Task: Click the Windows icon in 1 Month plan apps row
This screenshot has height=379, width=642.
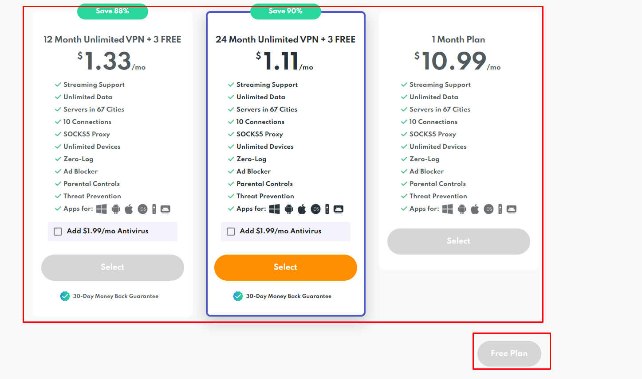Action: pos(448,209)
